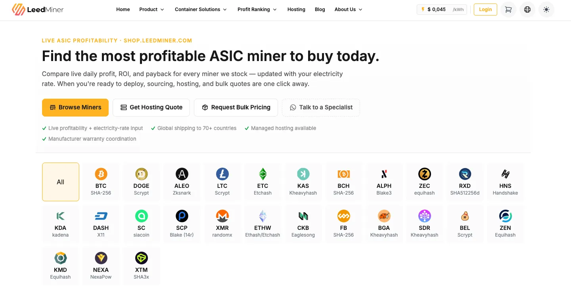The image size is (571, 302).
Task: Open the globe language selector
Action: point(527,10)
